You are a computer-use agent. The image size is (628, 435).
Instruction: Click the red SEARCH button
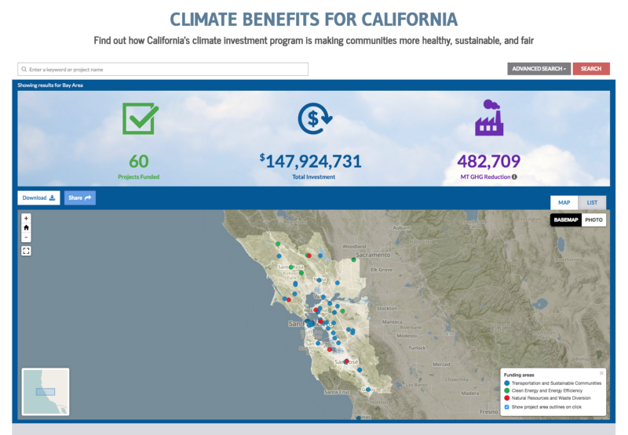point(591,69)
